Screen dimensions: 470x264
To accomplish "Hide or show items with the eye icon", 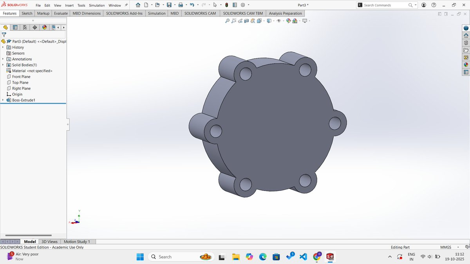I will point(278,21).
